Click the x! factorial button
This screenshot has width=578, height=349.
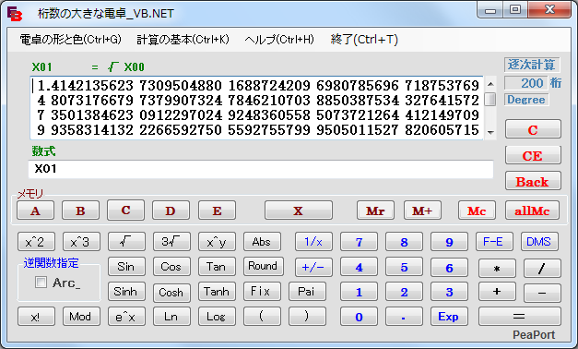click(36, 317)
